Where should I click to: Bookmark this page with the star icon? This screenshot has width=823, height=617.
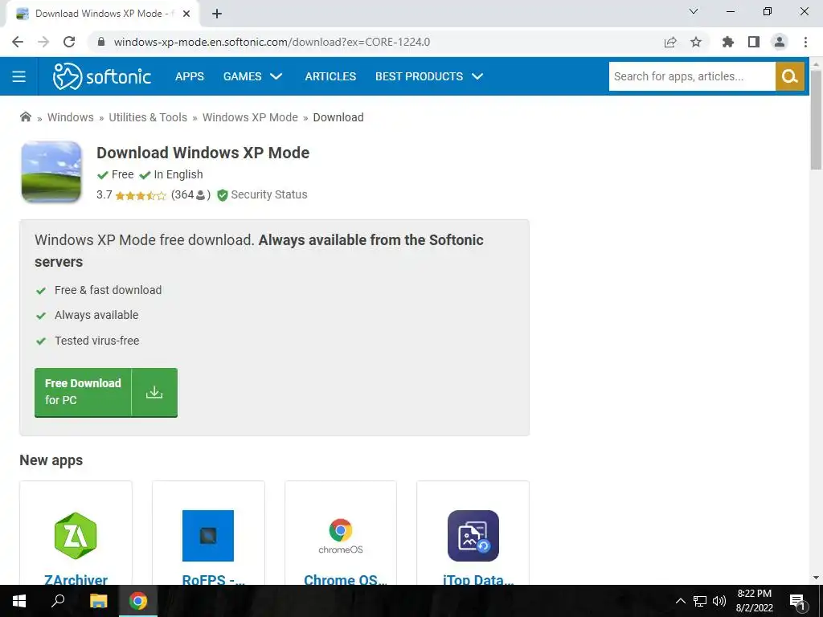click(x=695, y=42)
